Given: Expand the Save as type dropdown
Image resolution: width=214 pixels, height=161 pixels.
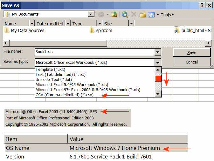Looking at the screenshot, I should point(158,63).
